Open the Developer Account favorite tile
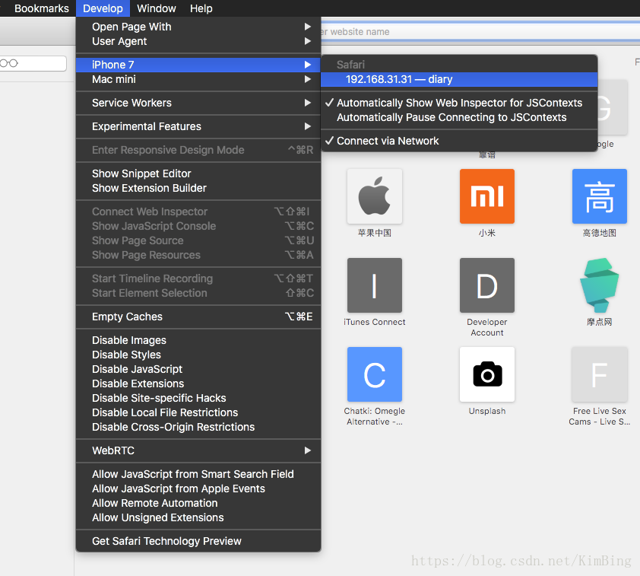 pos(487,285)
